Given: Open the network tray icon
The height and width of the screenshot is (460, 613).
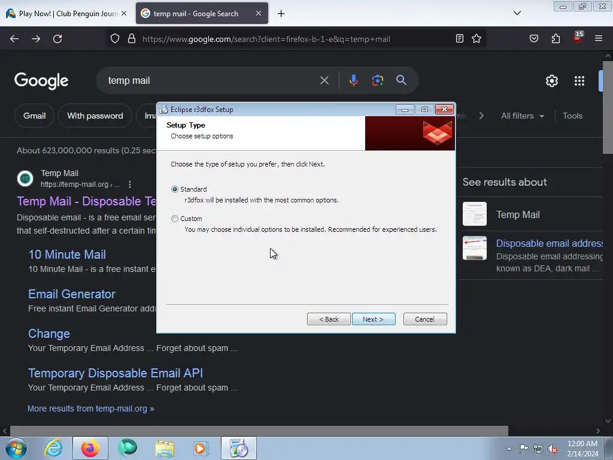Looking at the screenshot, I should 538,449.
